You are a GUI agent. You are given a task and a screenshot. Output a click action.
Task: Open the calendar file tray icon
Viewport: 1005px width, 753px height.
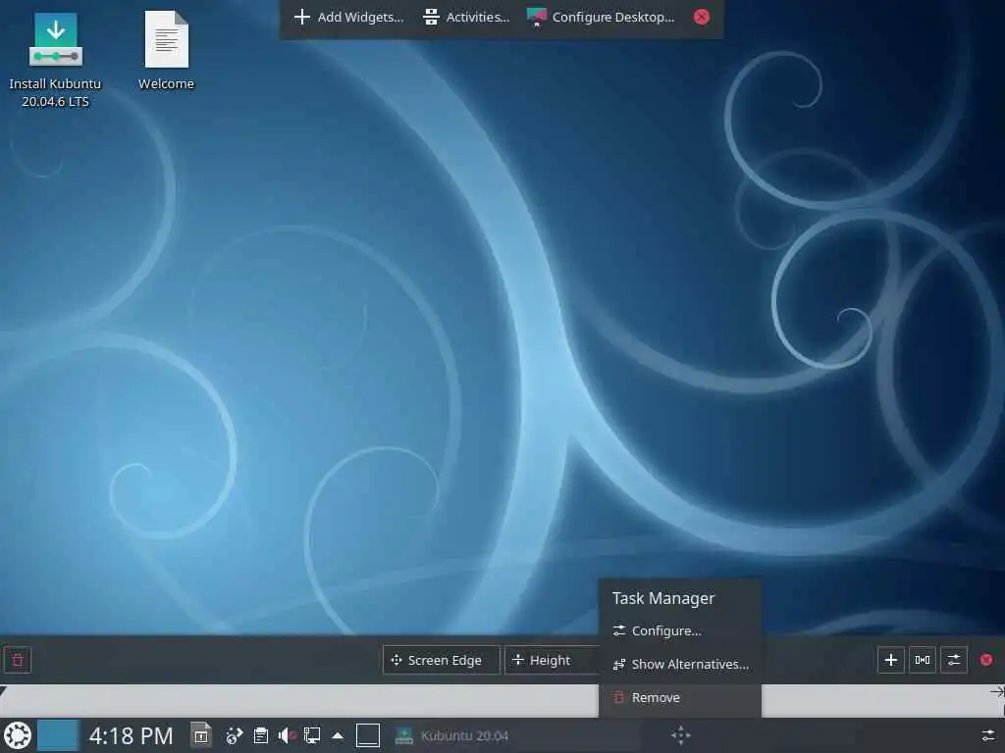pyautogui.click(x=201, y=735)
